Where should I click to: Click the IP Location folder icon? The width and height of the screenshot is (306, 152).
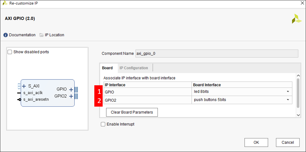[x=41, y=35]
